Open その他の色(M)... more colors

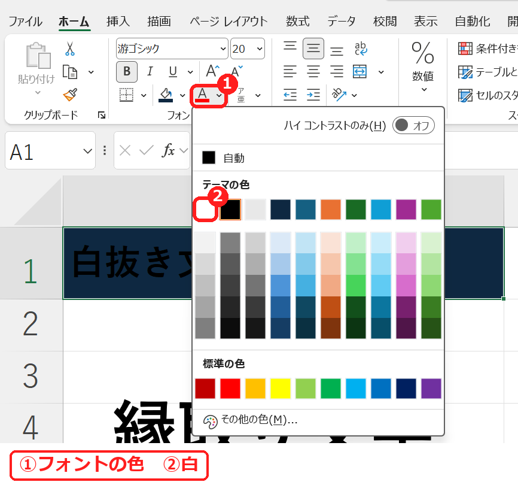click(x=318, y=421)
